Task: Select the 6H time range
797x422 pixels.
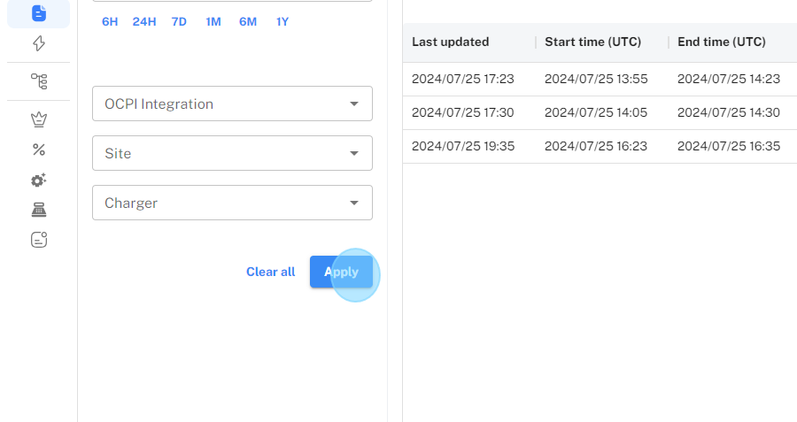Action: tap(110, 21)
